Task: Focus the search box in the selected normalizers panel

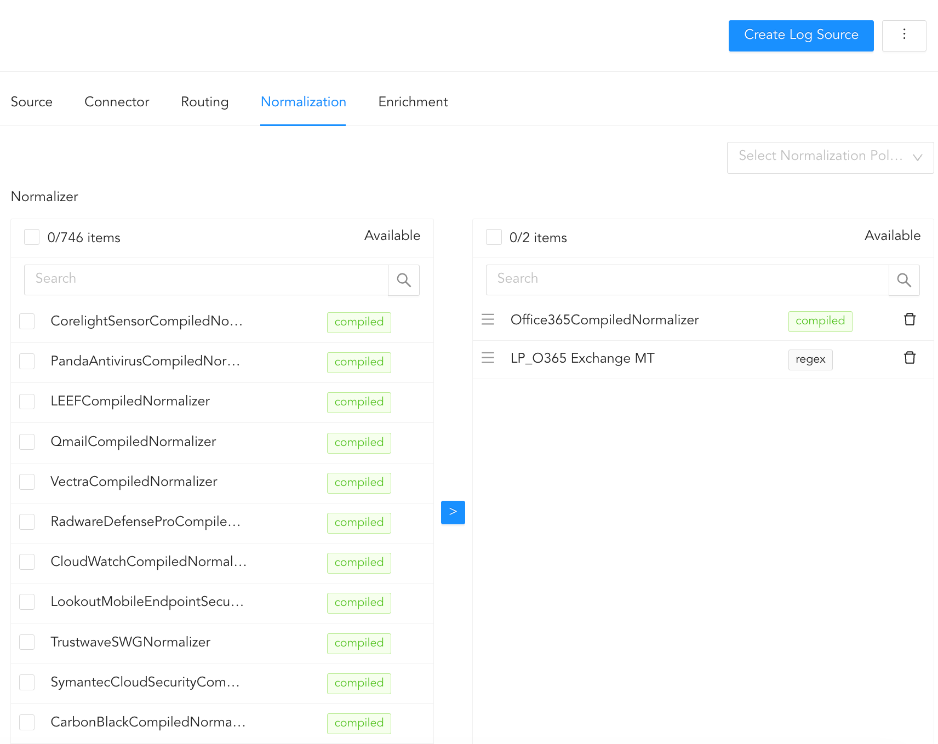Action: point(687,280)
